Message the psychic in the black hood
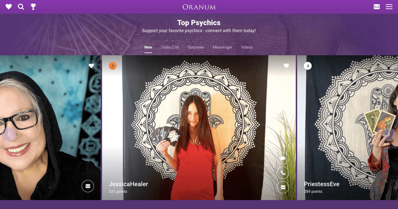Viewport: 398px width, 209px height. pyautogui.click(x=88, y=186)
